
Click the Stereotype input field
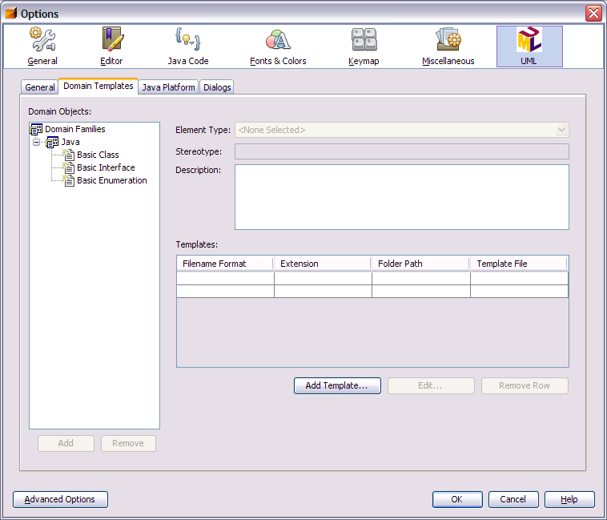pos(402,151)
